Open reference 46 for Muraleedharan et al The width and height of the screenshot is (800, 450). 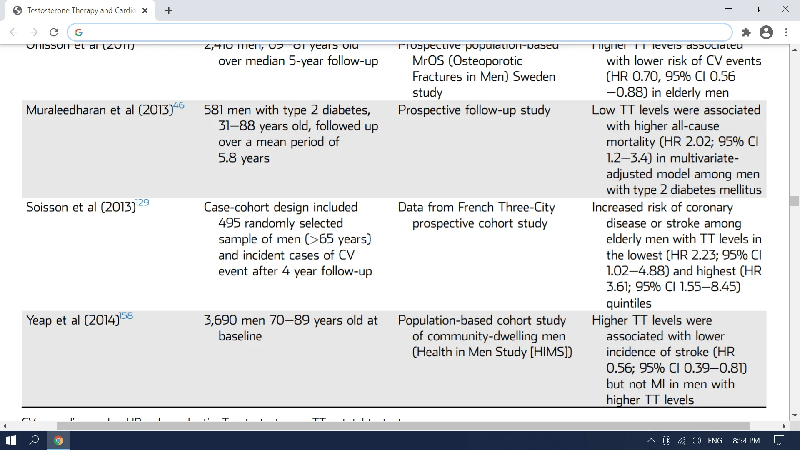(x=179, y=105)
